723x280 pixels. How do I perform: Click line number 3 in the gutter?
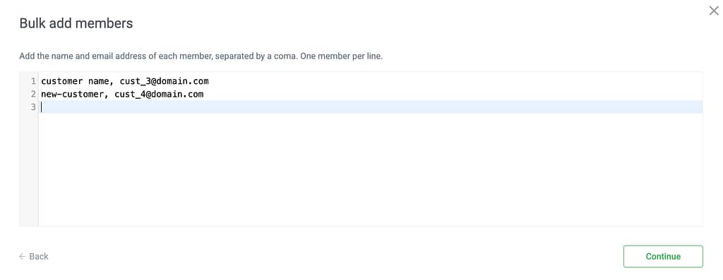33,107
